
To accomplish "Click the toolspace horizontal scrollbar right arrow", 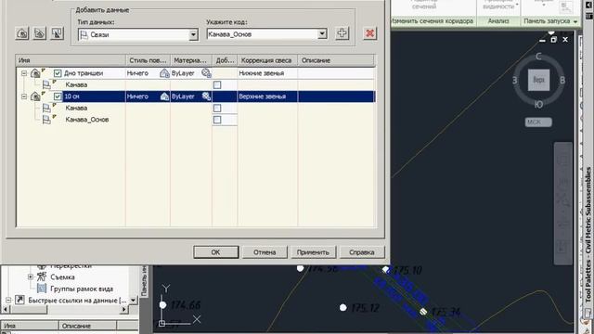I will (123, 309).
